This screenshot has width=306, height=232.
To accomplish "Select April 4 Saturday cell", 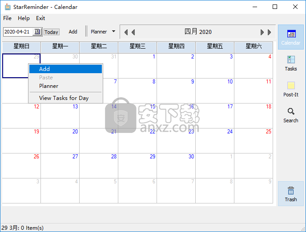I will 254,66.
